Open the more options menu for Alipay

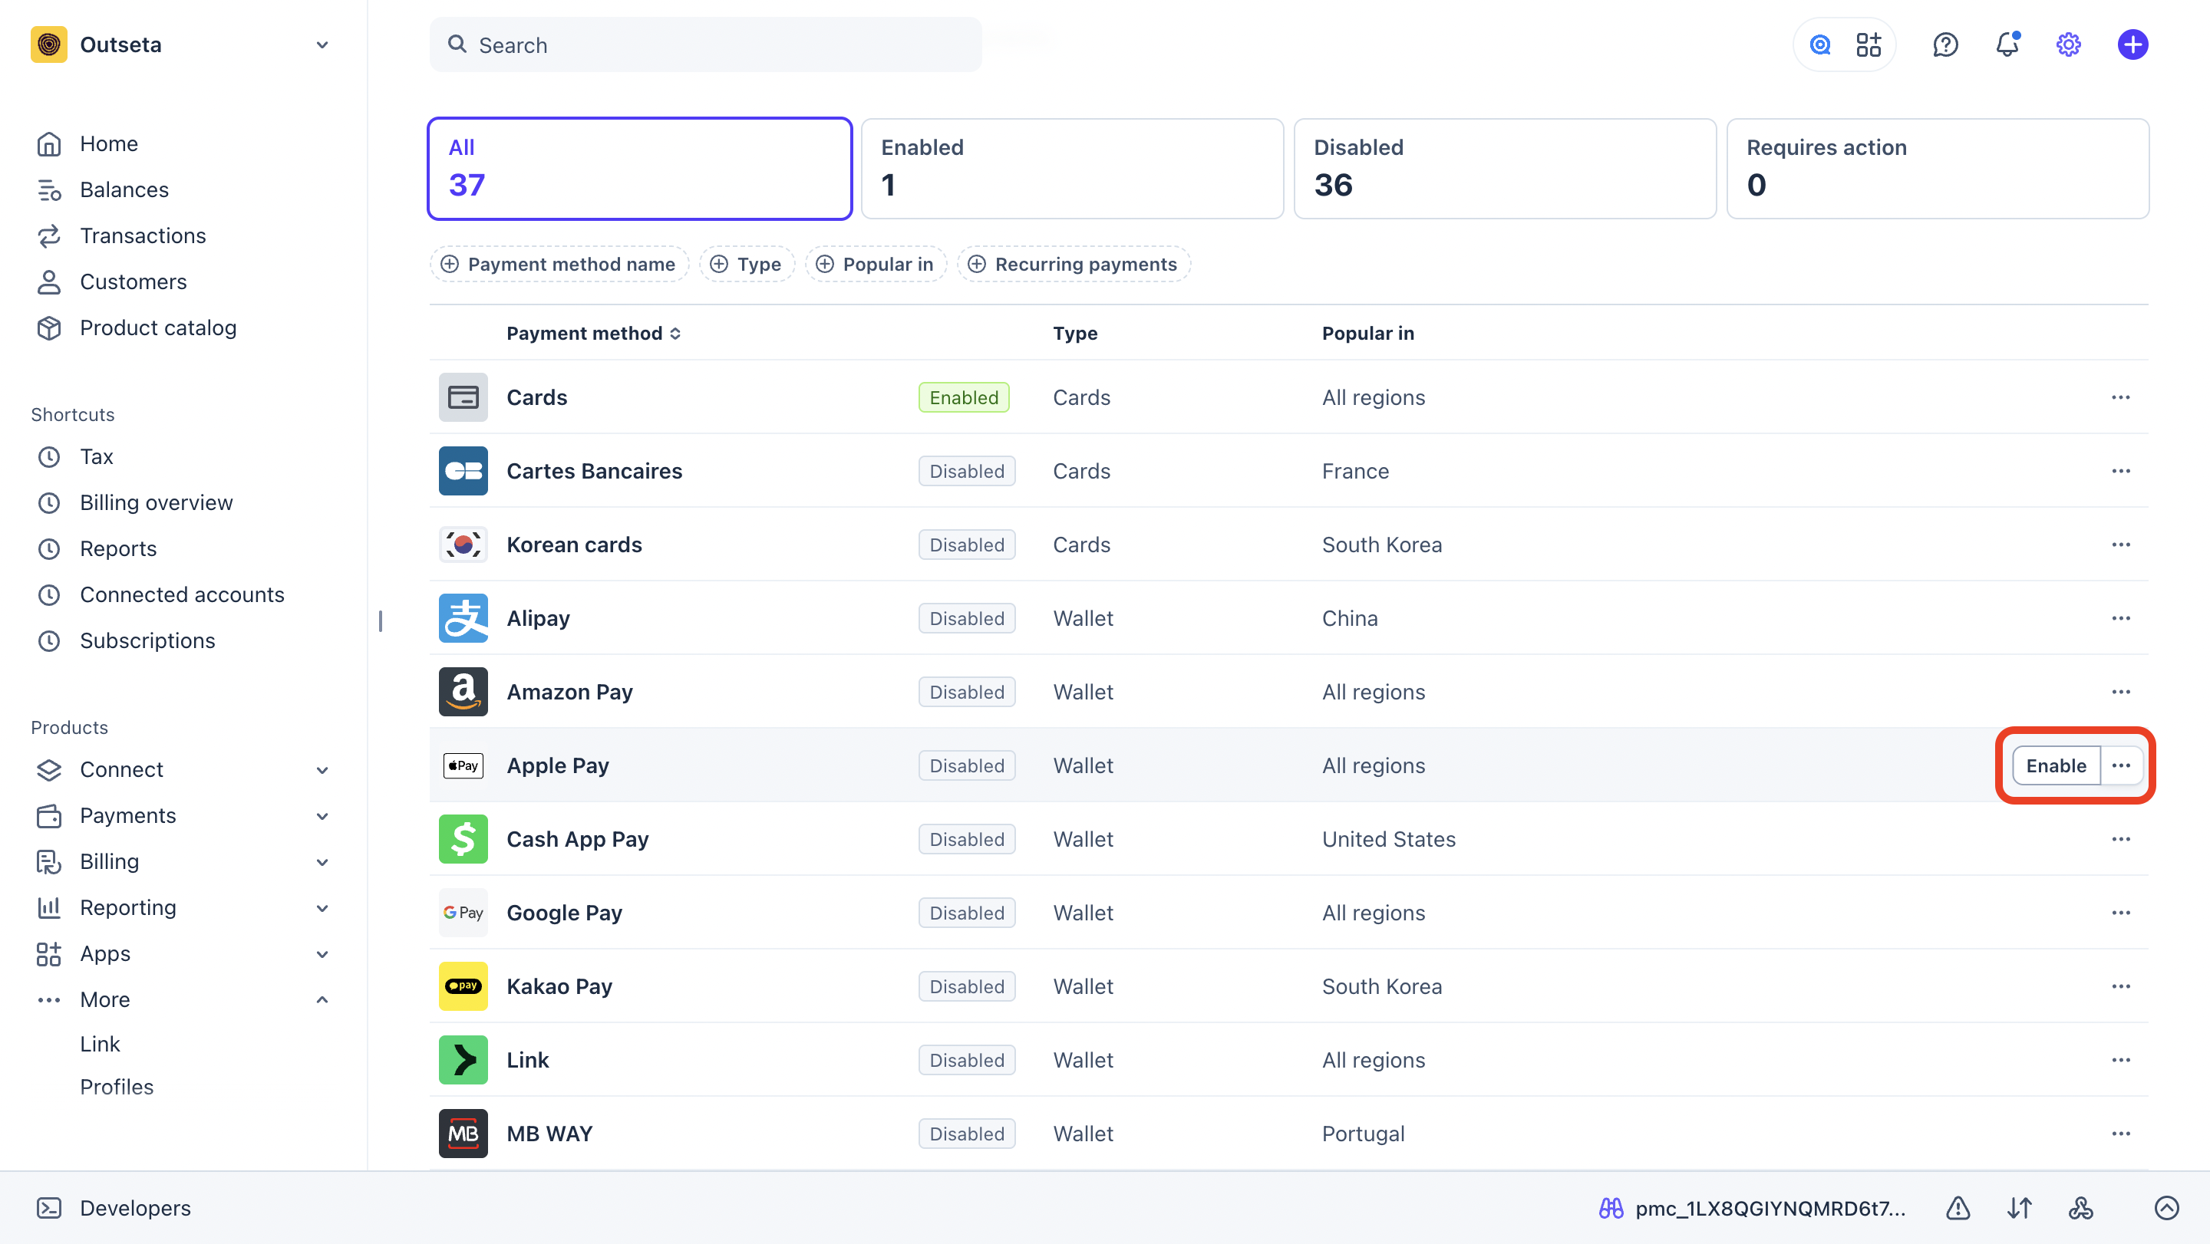[x=2121, y=618]
